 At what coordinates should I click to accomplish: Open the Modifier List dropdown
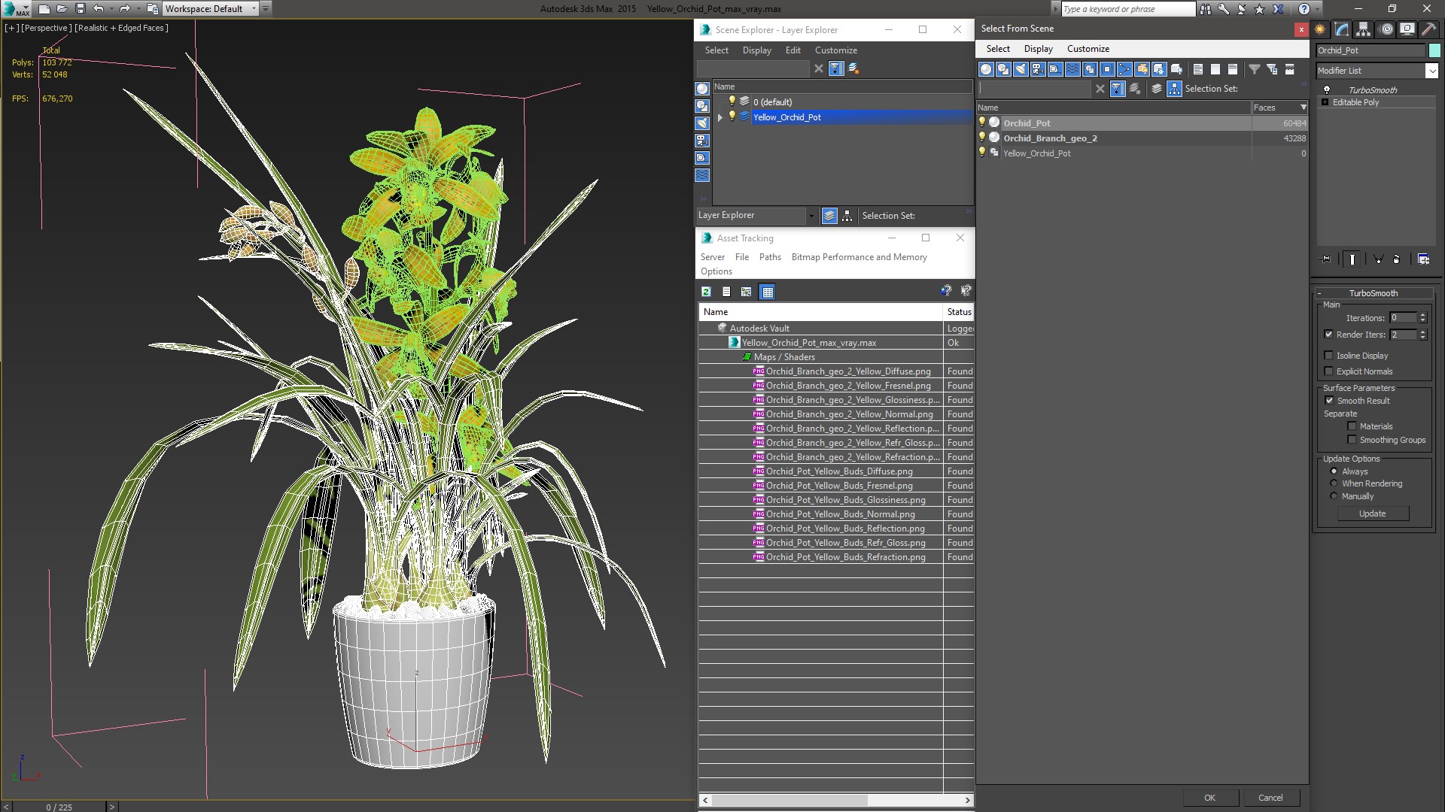[1431, 71]
